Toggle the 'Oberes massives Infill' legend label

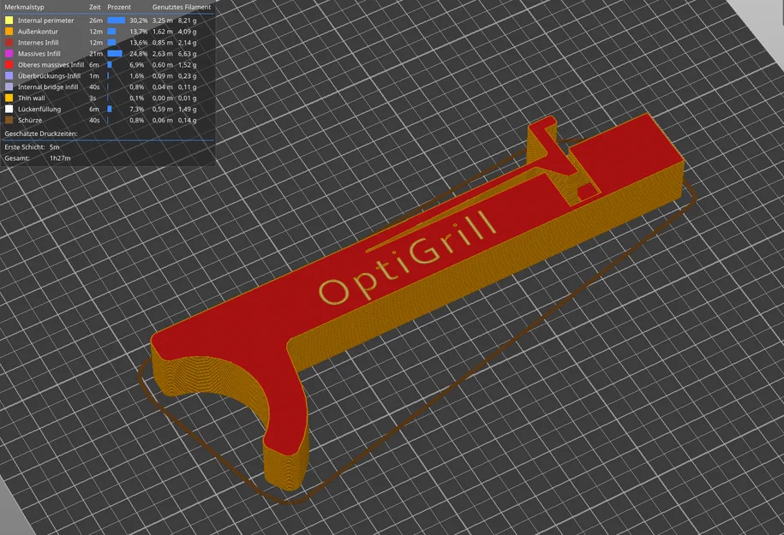coord(51,65)
